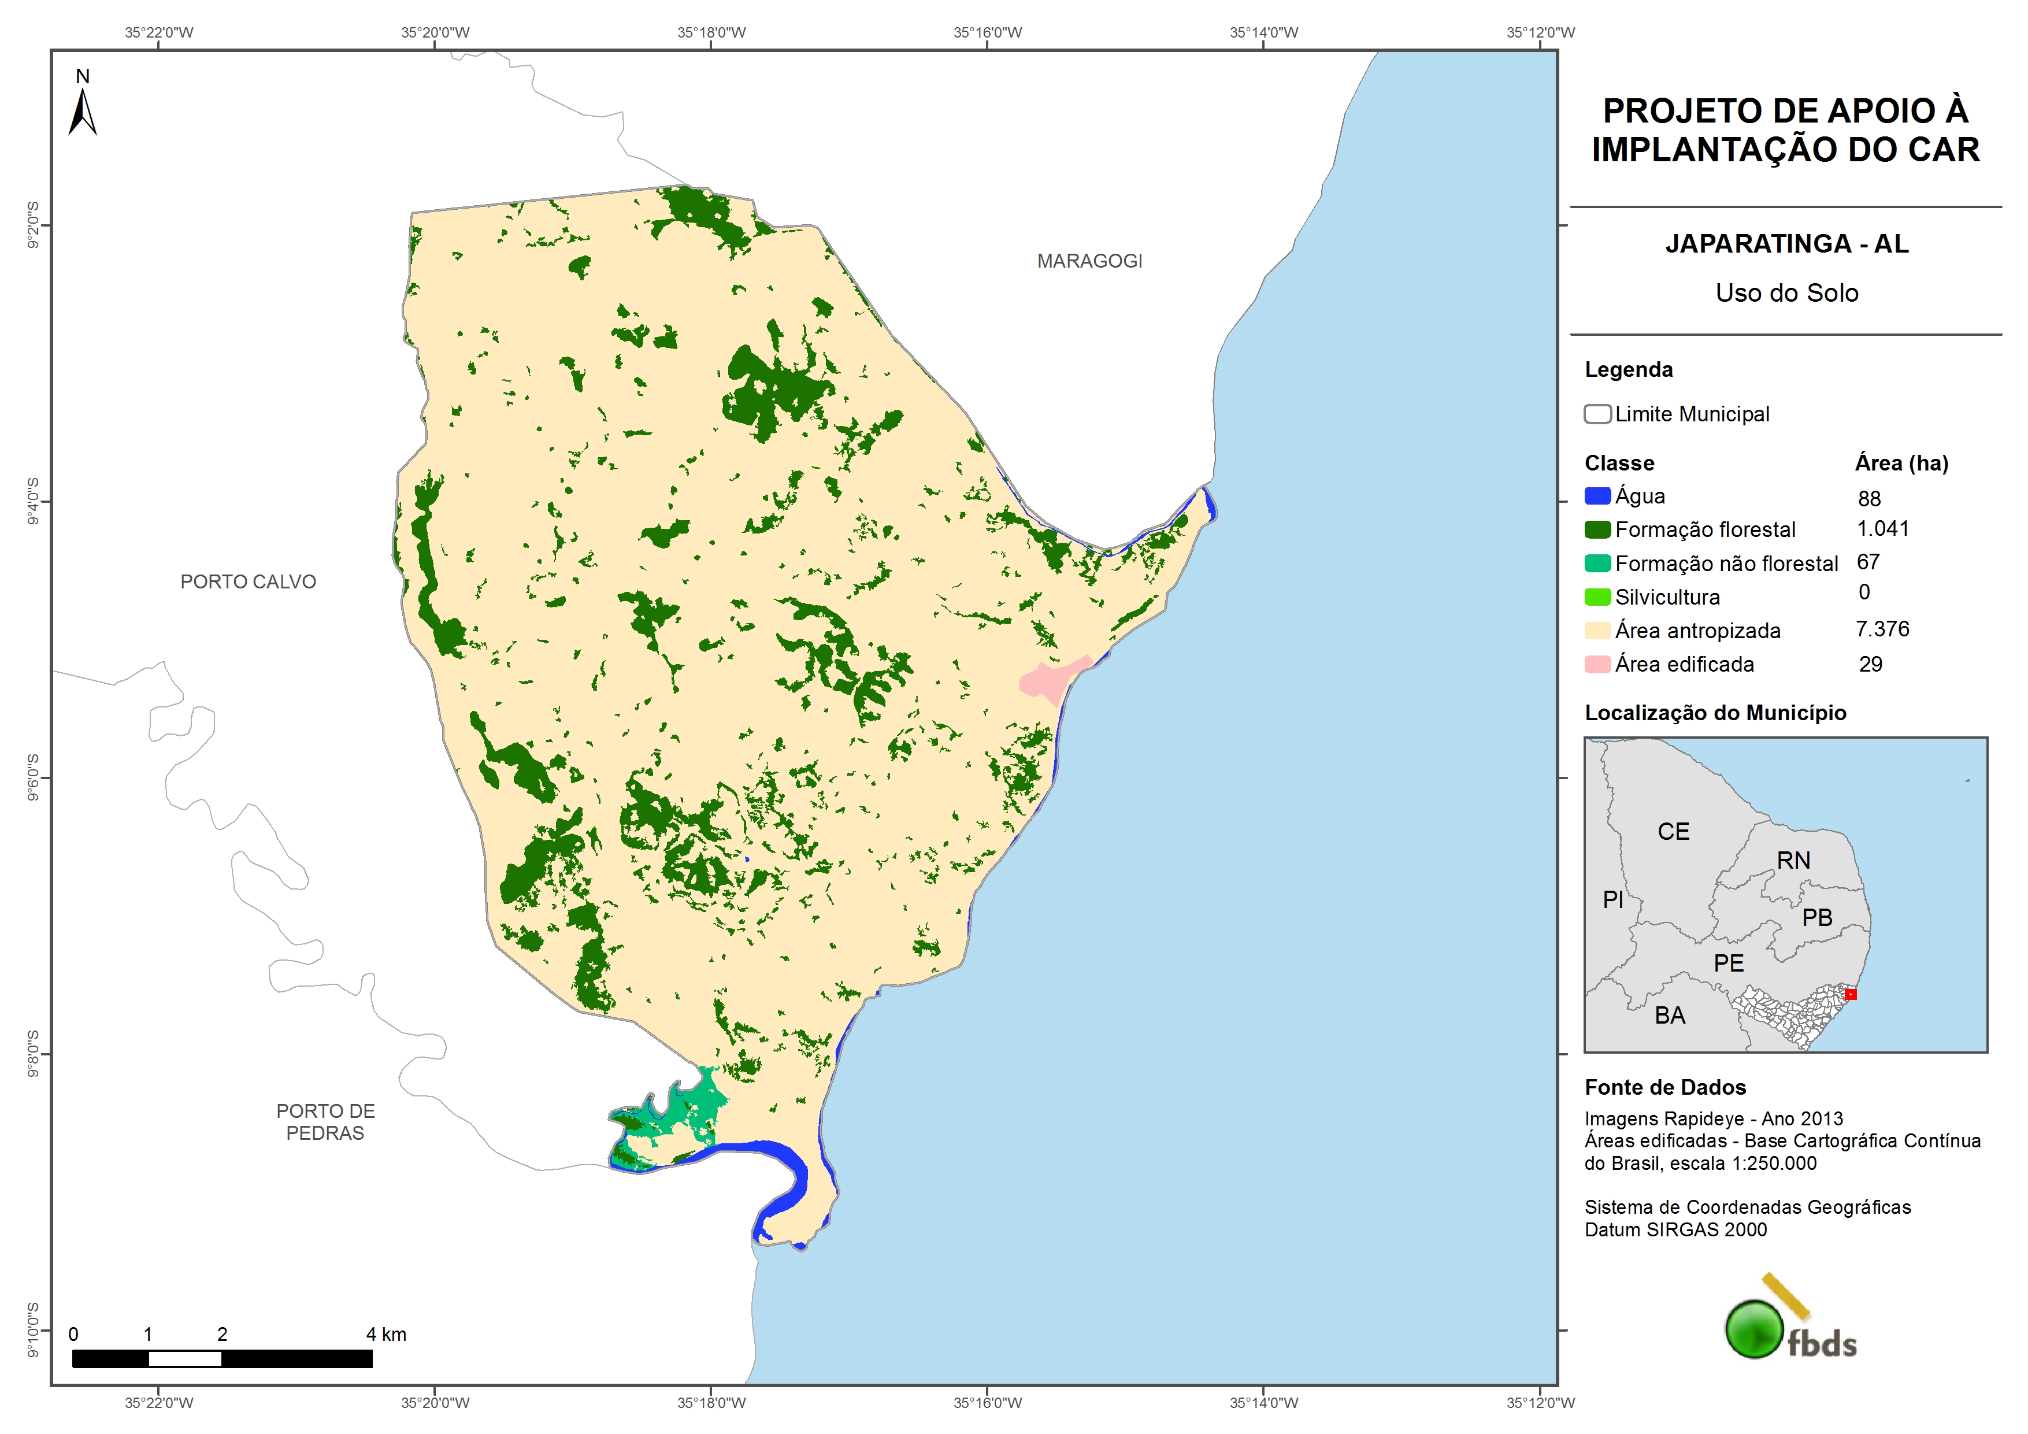Click the CE state label in inset map

[1673, 831]
